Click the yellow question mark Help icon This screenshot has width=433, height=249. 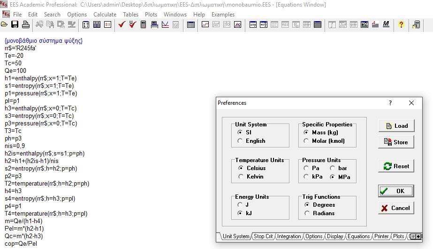[x=401, y=24]
